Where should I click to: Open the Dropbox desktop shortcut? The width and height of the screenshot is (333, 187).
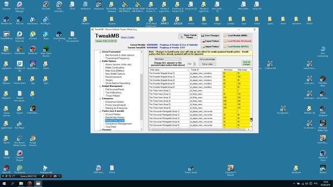coord(20,66)
